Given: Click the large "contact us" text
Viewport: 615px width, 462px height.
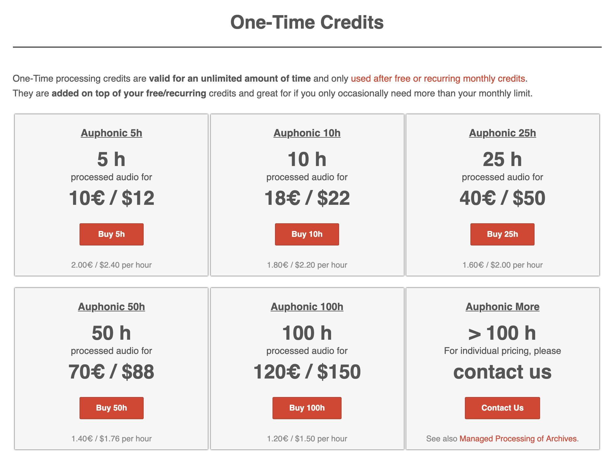Looking at the screenshot, I should pos(502,371).
